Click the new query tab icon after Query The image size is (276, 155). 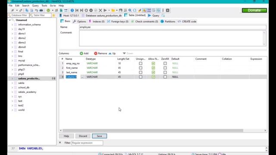click(x=163, y=15)
